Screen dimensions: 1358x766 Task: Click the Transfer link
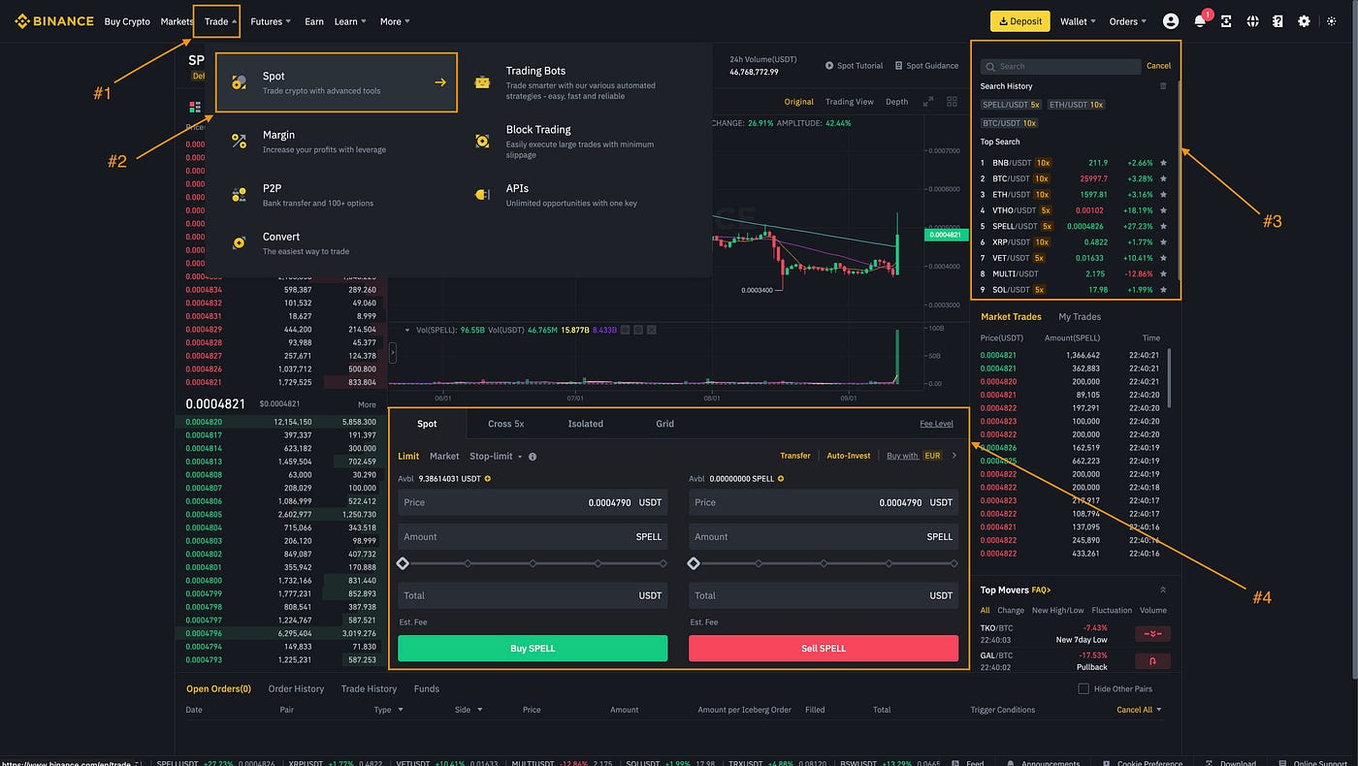tap(795, 456)
